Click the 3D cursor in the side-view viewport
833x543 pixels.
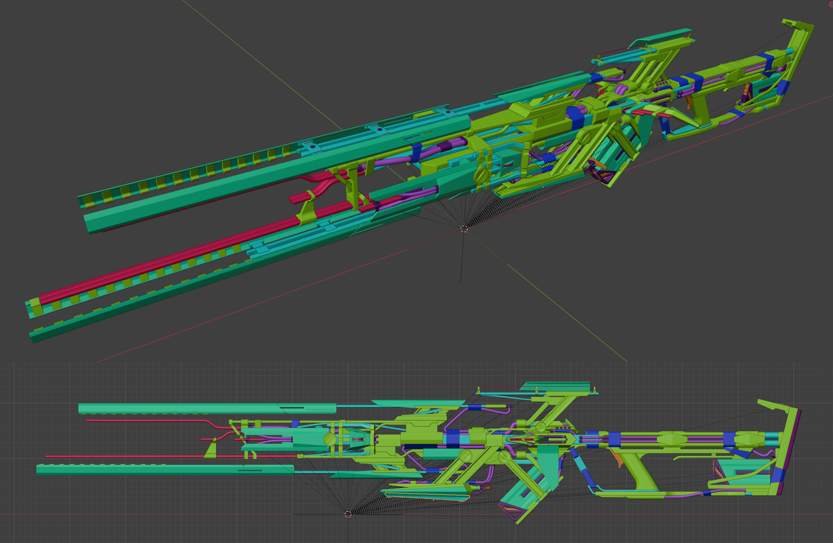click(348, 514)
